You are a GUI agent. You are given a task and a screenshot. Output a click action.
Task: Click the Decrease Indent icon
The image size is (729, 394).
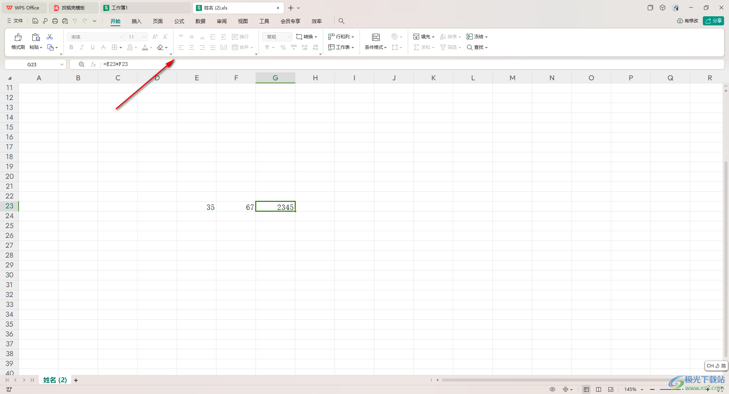pos(213,37)
